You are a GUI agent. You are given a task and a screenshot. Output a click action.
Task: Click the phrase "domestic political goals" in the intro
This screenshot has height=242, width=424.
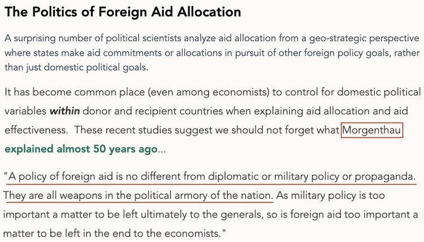(x=103, y=67)
